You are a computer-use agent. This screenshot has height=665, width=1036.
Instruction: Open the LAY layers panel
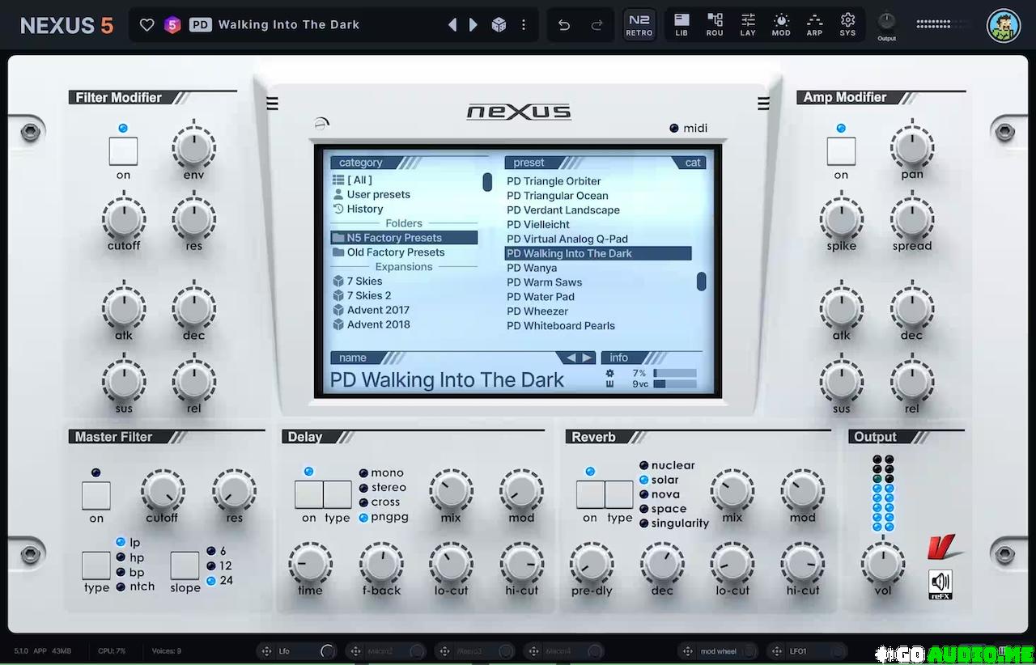(x=748, y=24)
